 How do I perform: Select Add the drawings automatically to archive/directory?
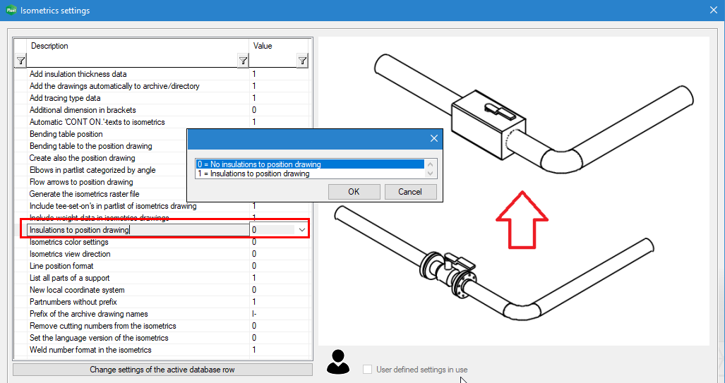(x=162, y=86)
